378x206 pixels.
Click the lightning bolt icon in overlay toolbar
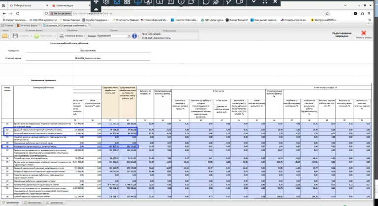pos(229,2)
